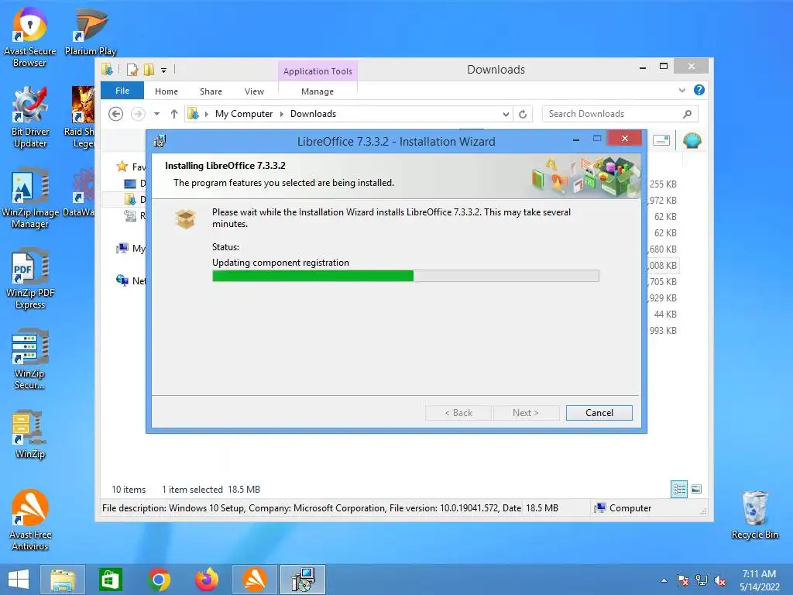The image size is (793, 595).
Task: Select the installer icon on the taskbar
Action: click(x=303, y=580)
